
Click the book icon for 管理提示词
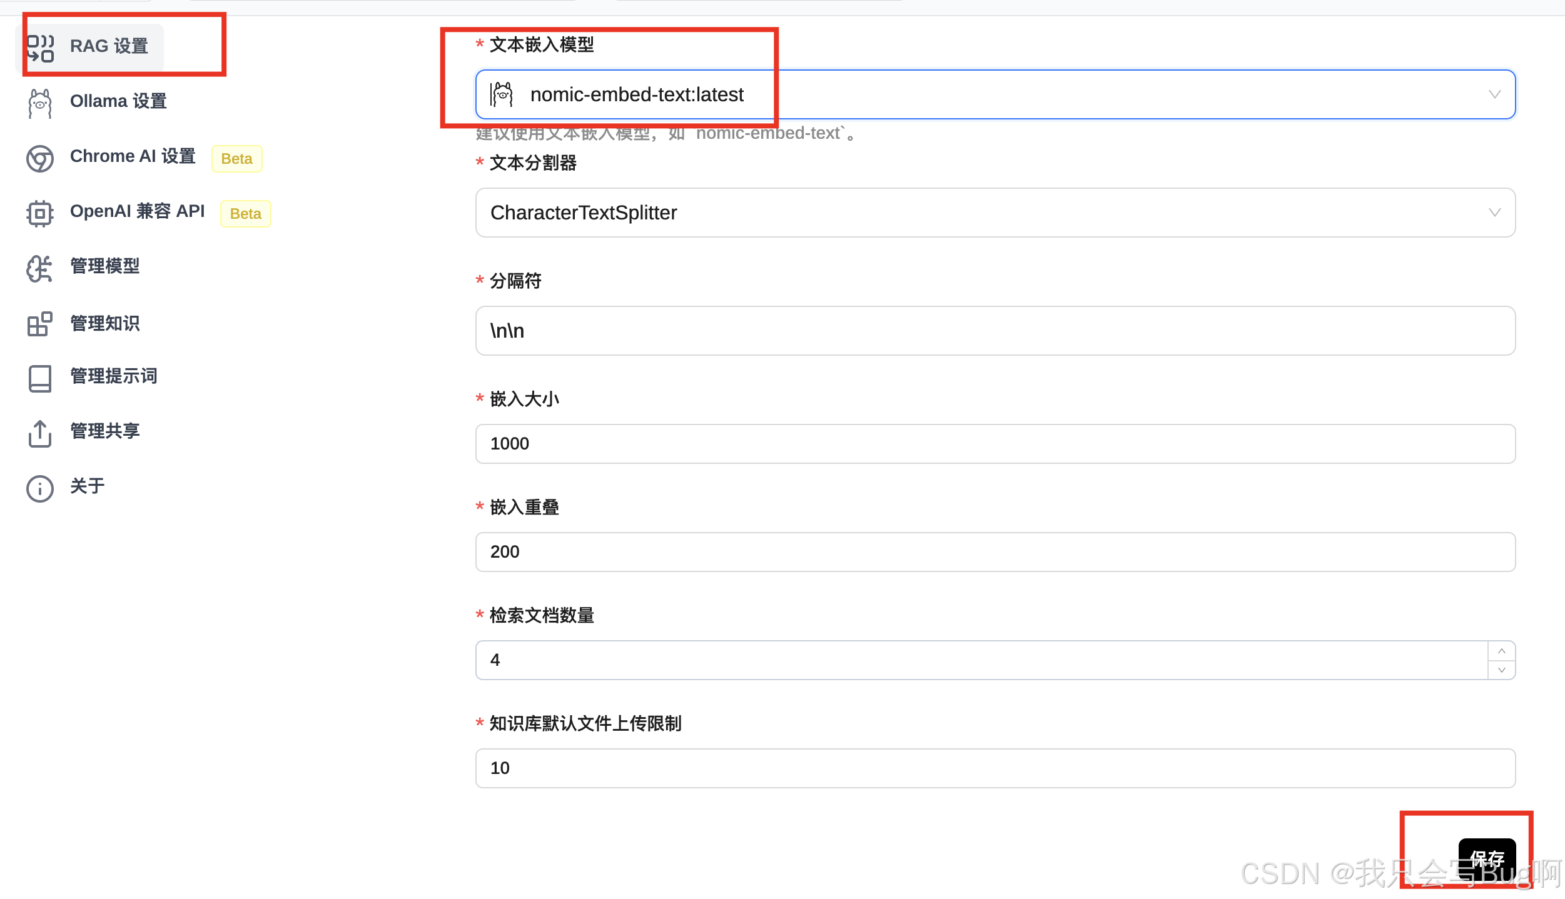pyautogui.click(x=40, y=378)
